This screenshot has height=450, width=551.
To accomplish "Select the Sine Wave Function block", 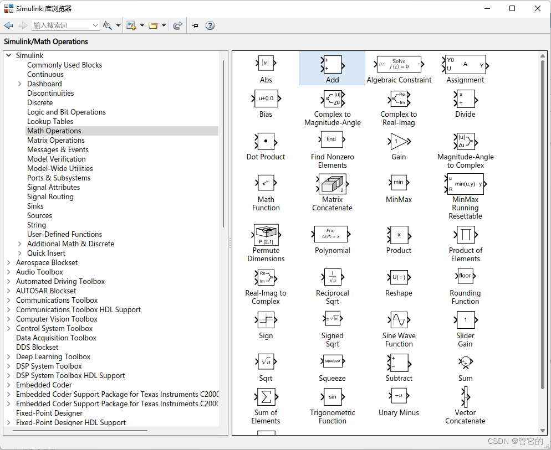I will click(399, 320).
